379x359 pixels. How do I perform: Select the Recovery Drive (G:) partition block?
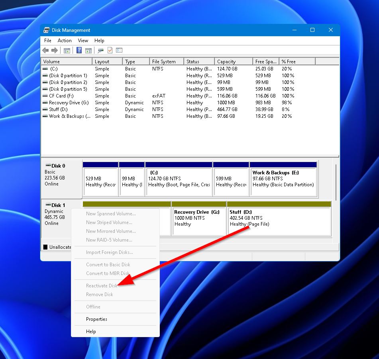point(199,219)
